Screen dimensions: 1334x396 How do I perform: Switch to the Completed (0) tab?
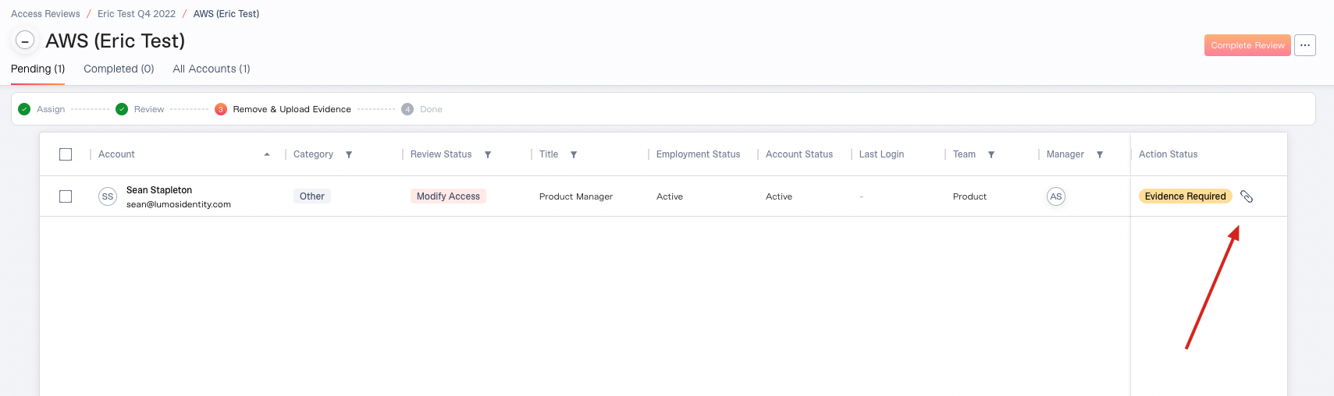pyautogui.click(x=119, y=69)
